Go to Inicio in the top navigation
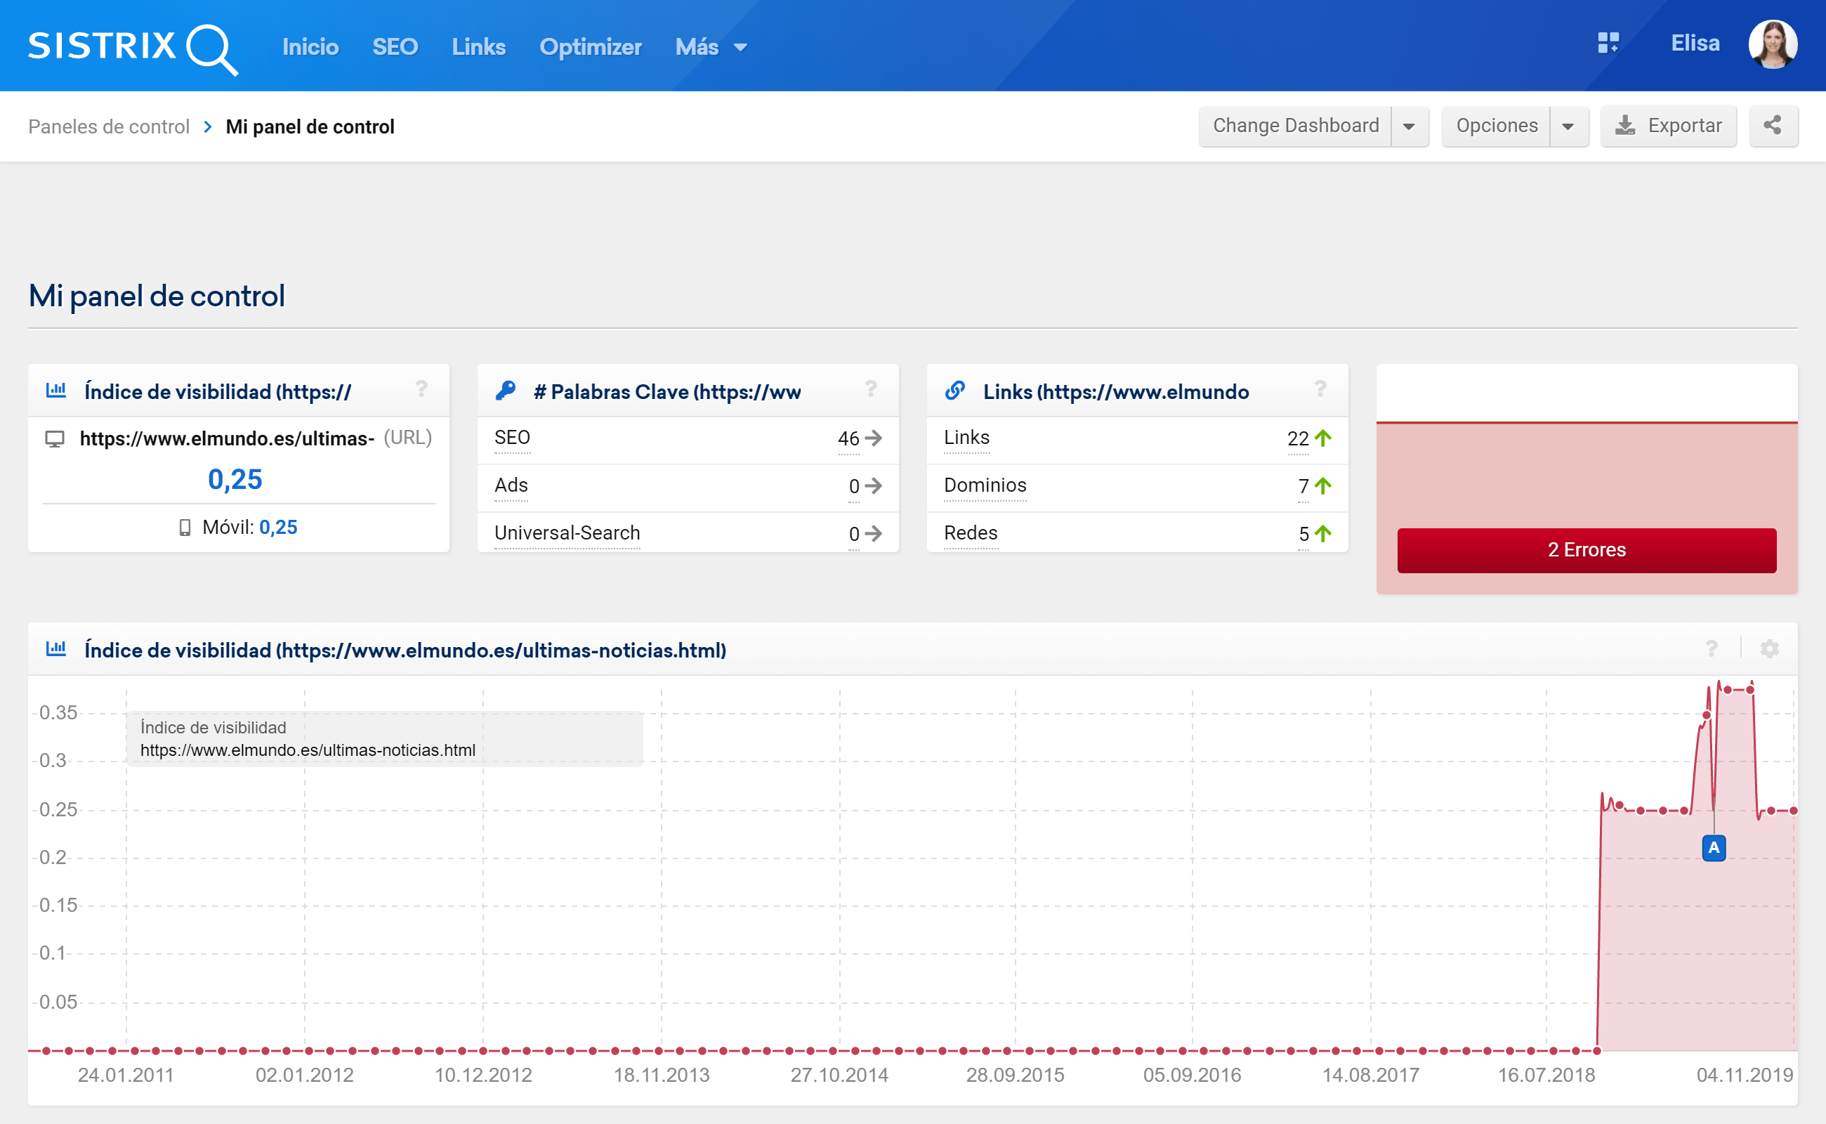Image resolution: width=1826 pixels, height=1124 pixels. (x=310, y=47)
